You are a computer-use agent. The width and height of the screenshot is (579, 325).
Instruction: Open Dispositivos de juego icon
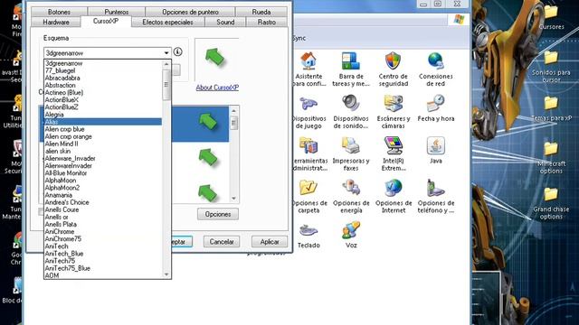308,104
